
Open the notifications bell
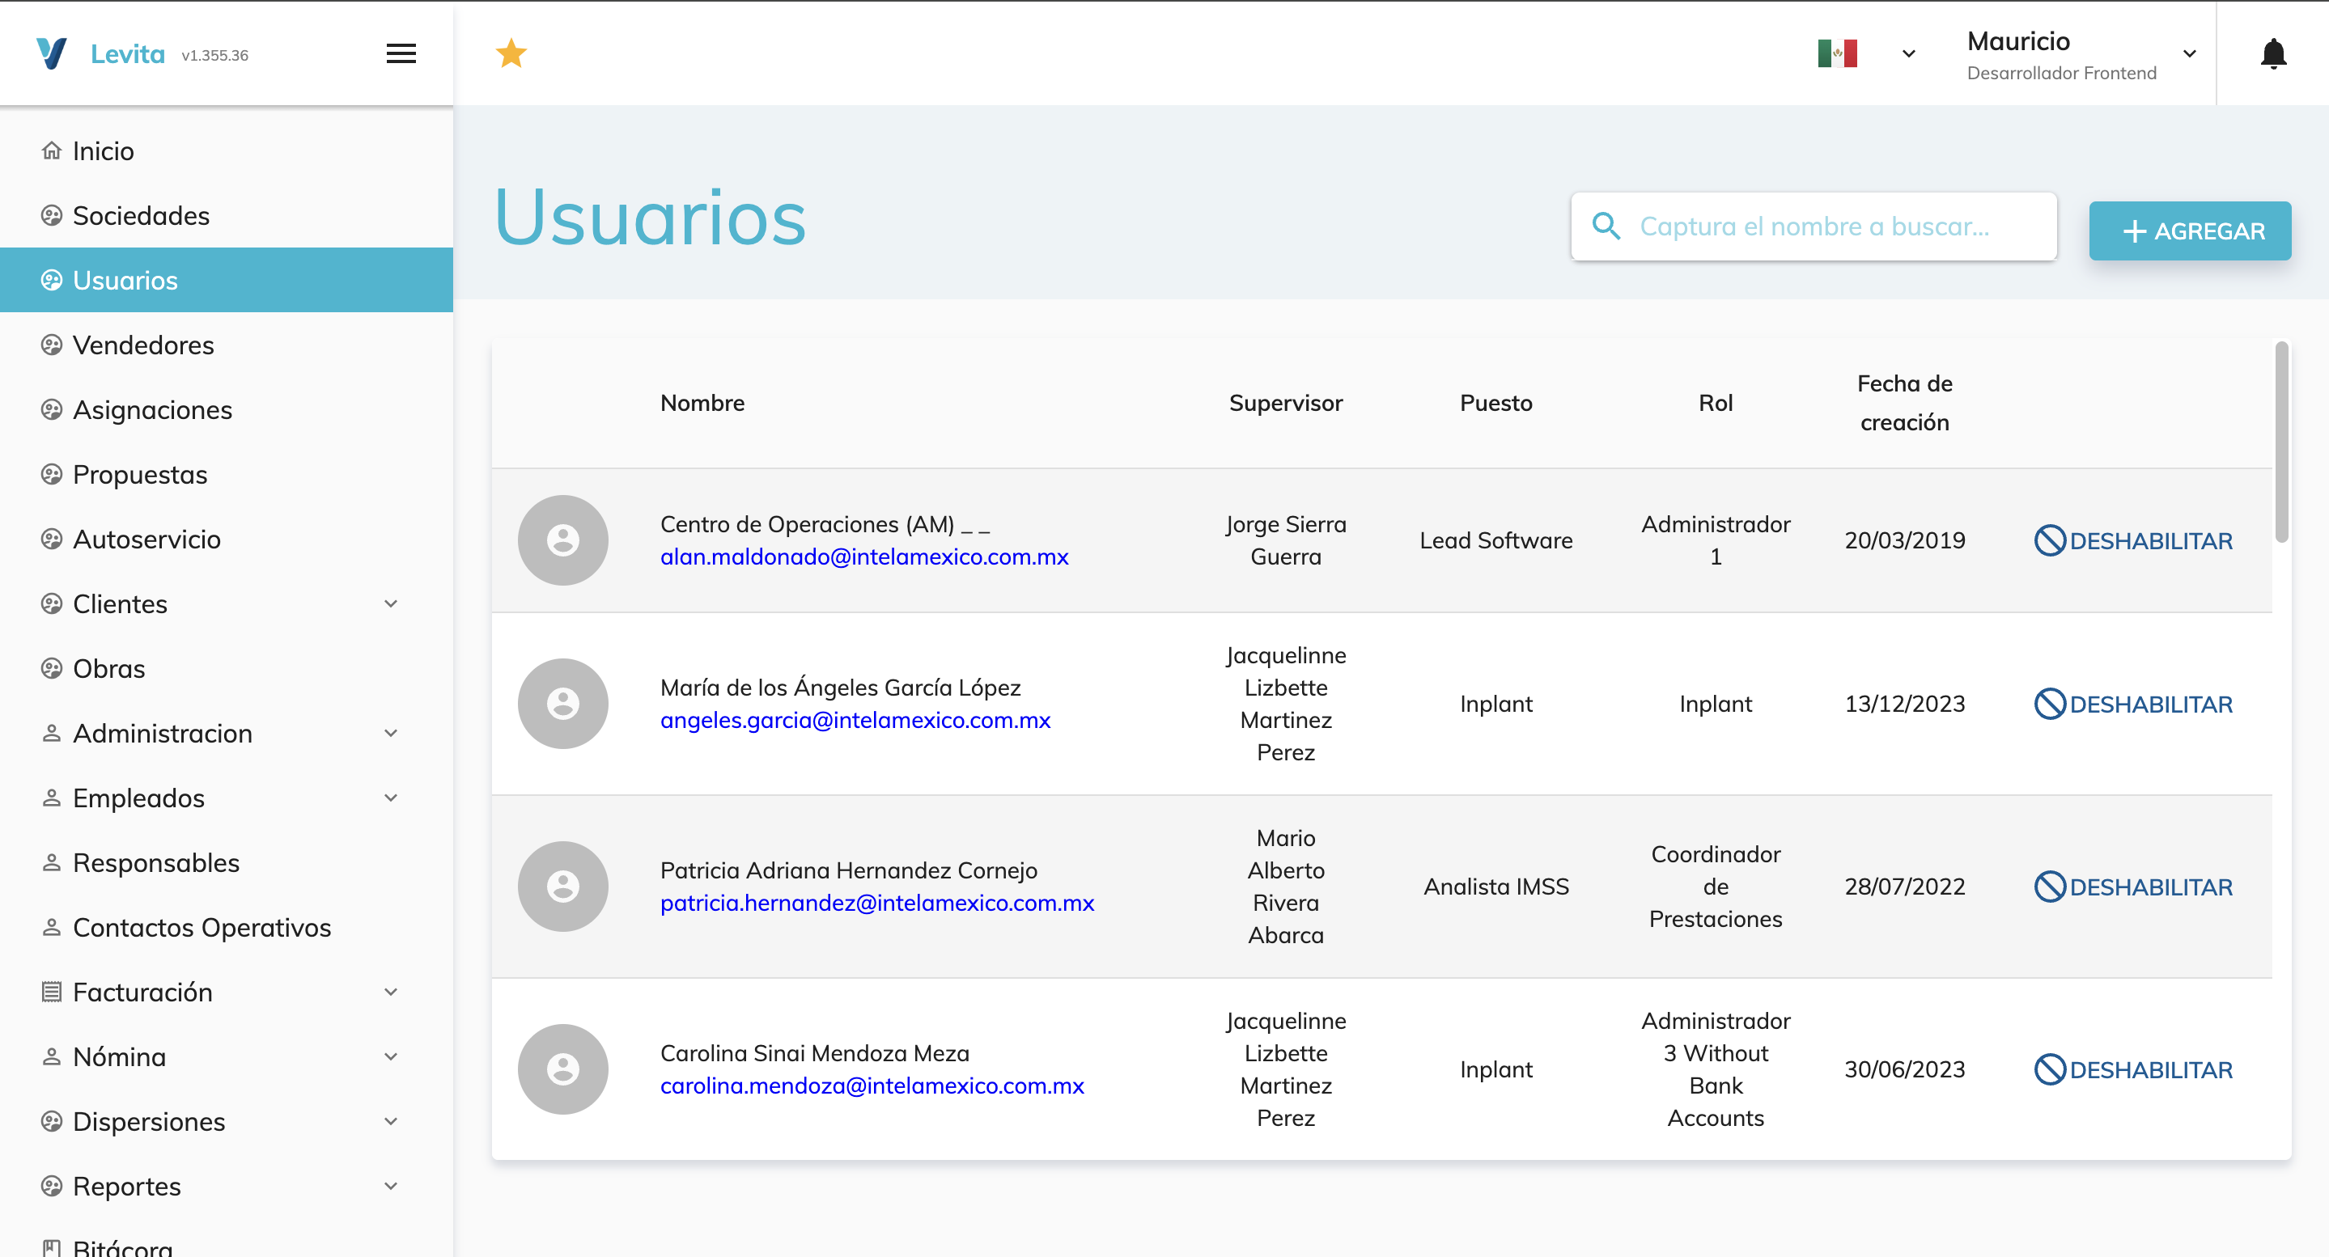[x=2272, y=54]
